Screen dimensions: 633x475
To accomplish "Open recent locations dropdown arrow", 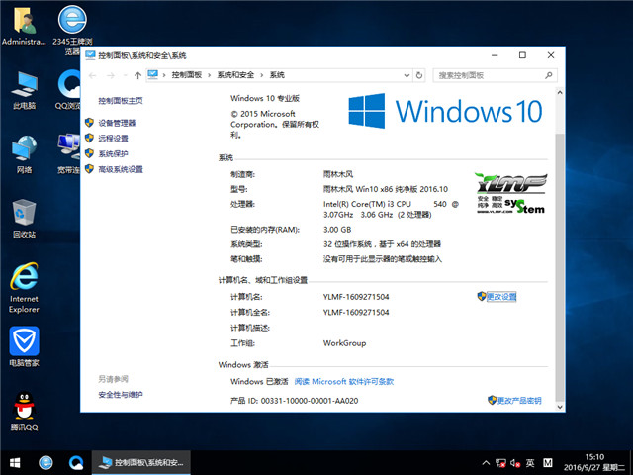I will pyautogui.click(x=126, y=75).
